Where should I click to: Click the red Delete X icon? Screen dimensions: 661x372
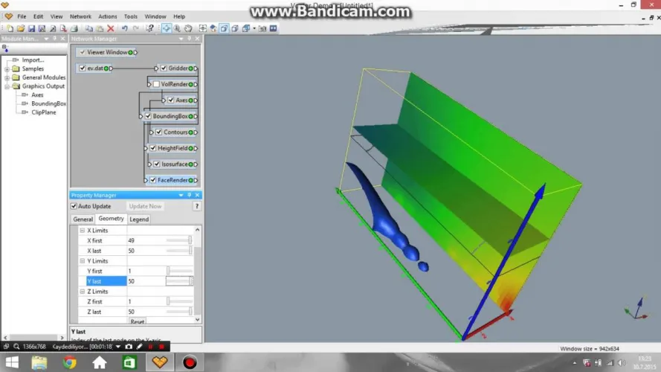[x=111, y=28]
